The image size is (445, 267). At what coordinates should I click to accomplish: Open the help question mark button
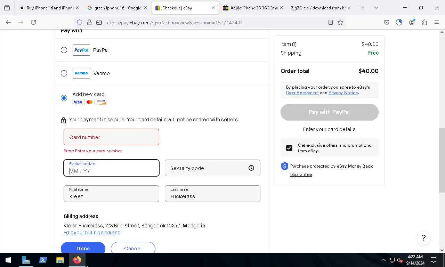(424, 238)
